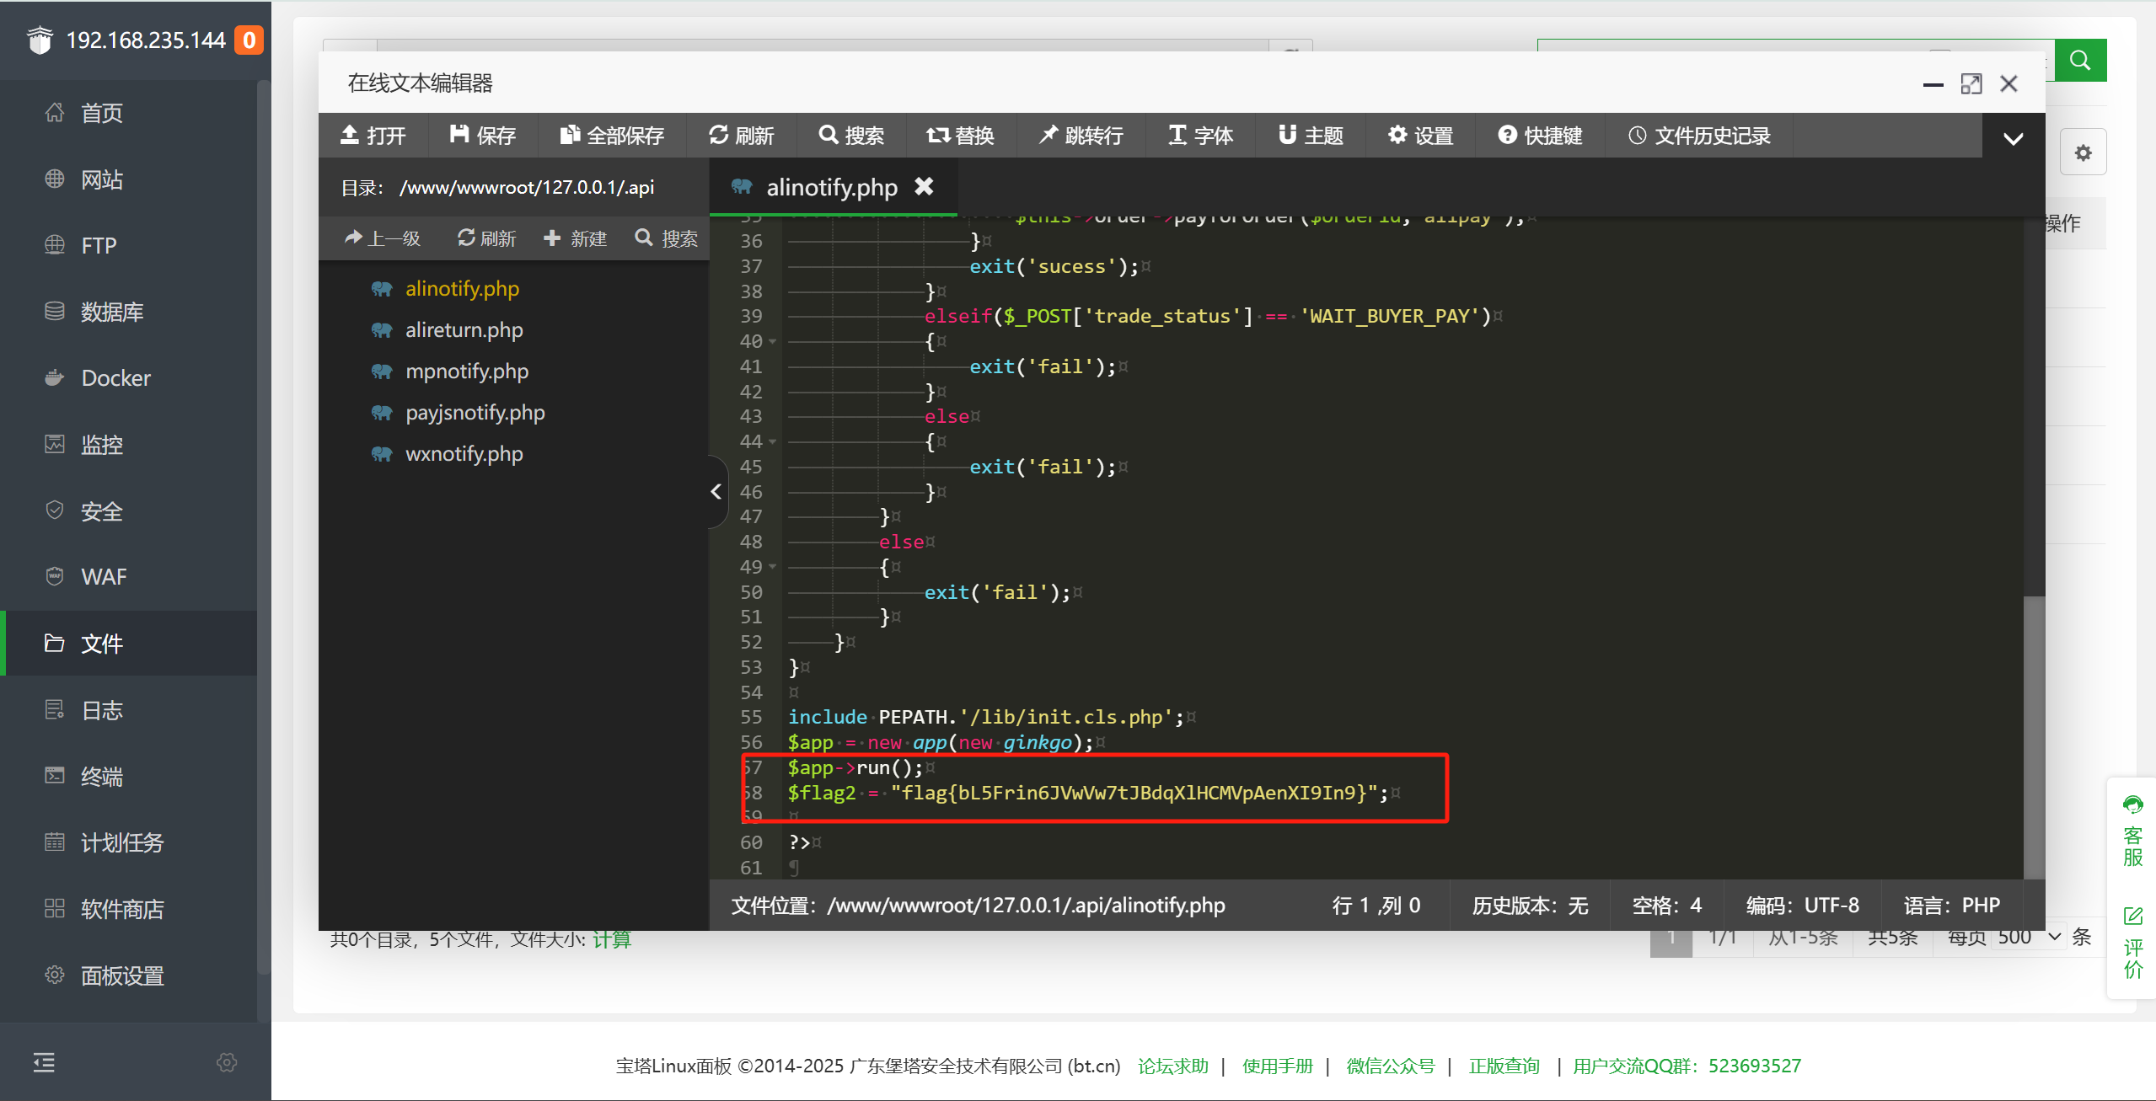Click Jump to line (跳转行)
Image resolution: width=2156 pixels, height=1101 pixels.
pyautogui.click(x=1081, y=136)
